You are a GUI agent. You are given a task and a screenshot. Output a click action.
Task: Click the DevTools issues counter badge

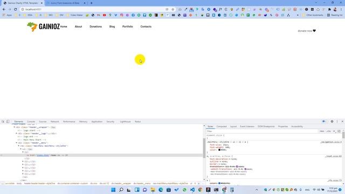pos(324,121)
